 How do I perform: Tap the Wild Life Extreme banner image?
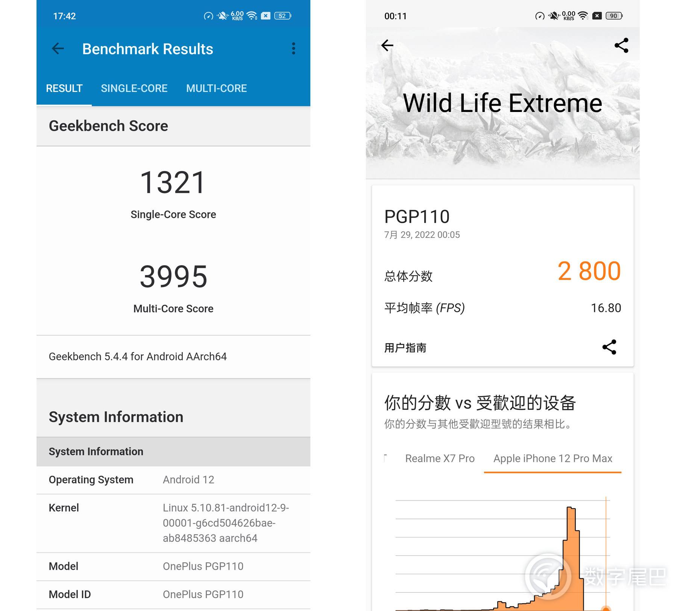[x=502, y=103]
